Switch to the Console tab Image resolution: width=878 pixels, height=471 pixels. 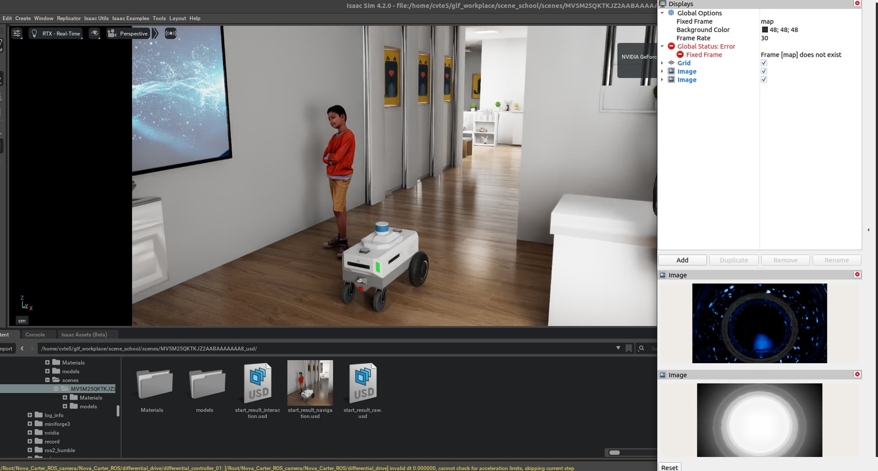35,334
